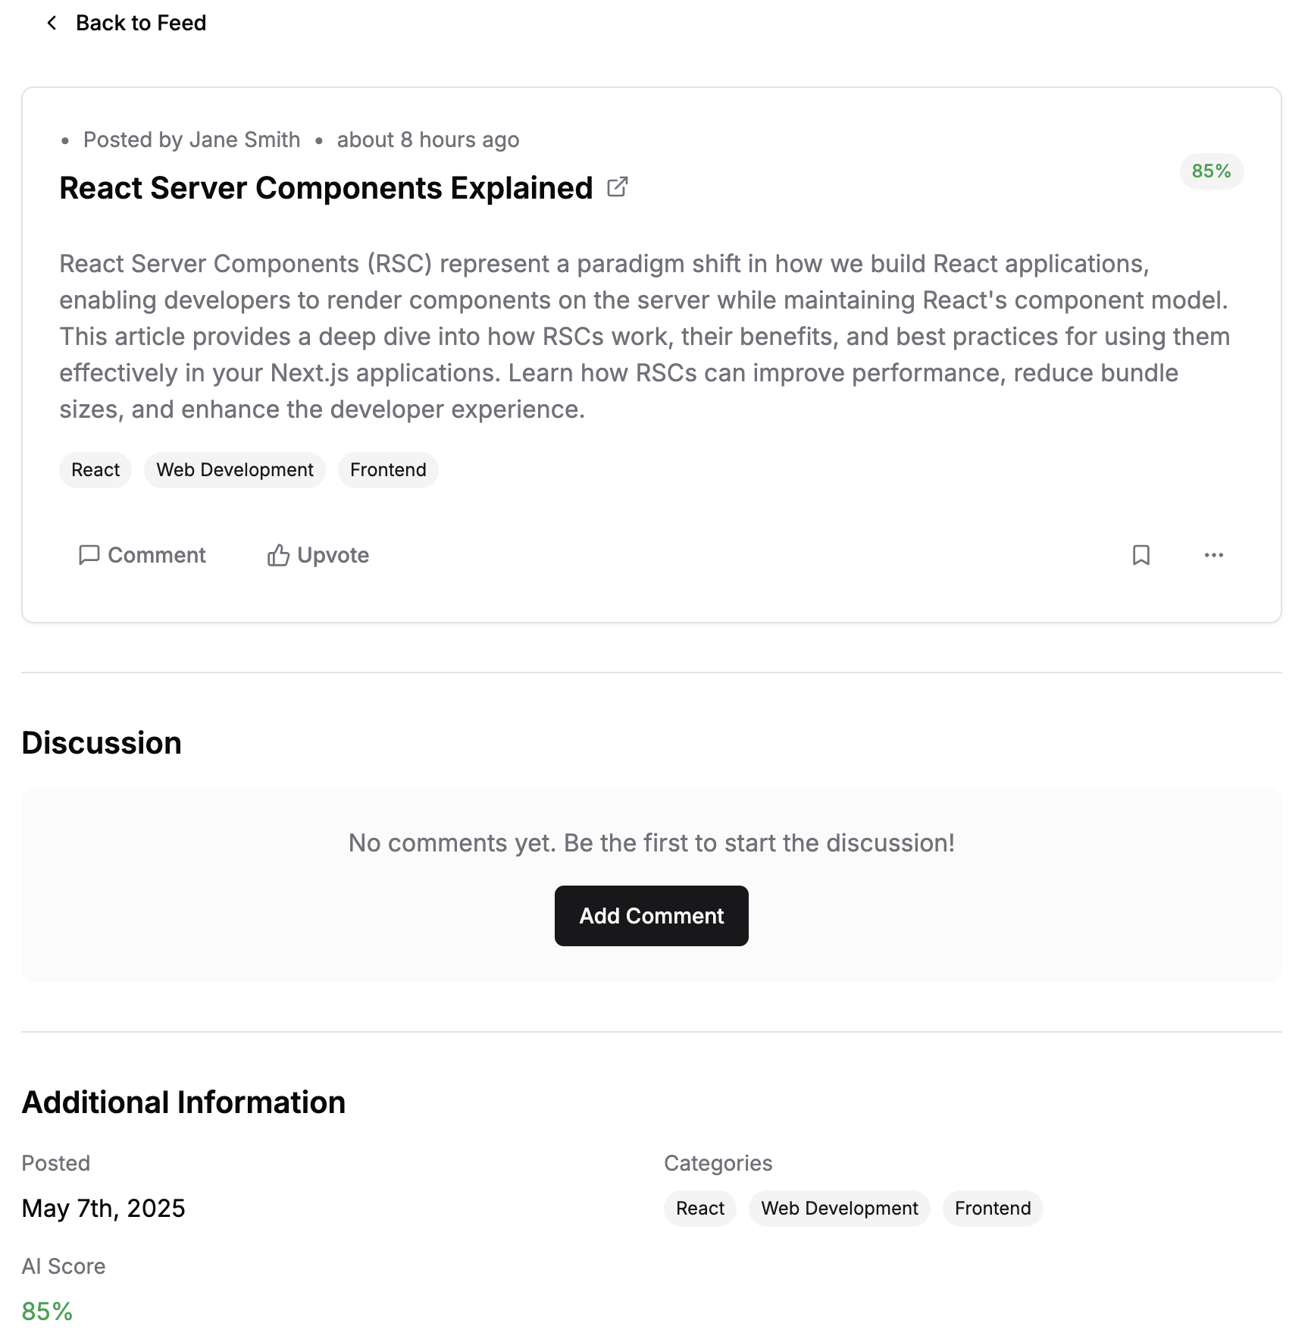This screenshot has width=1308, height=1339.
Task: Go back to Feed
Action: tap(141, 23)
